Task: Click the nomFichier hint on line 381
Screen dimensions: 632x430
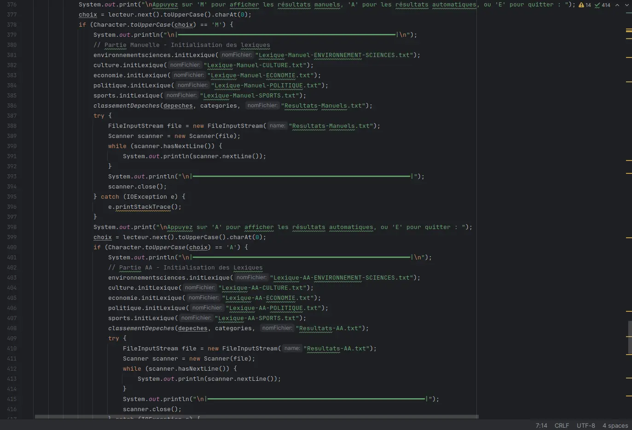Action: (237, 55)
